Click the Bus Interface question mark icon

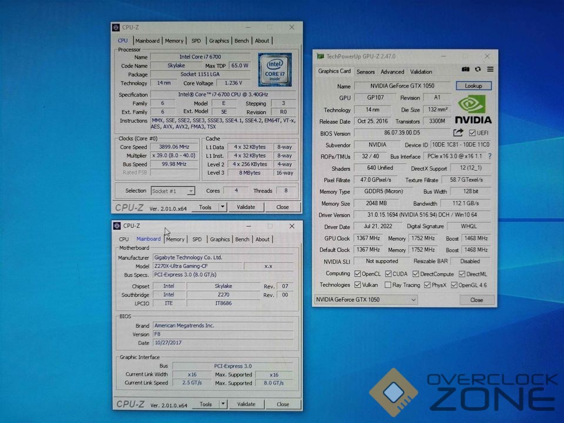click(489, 157)
